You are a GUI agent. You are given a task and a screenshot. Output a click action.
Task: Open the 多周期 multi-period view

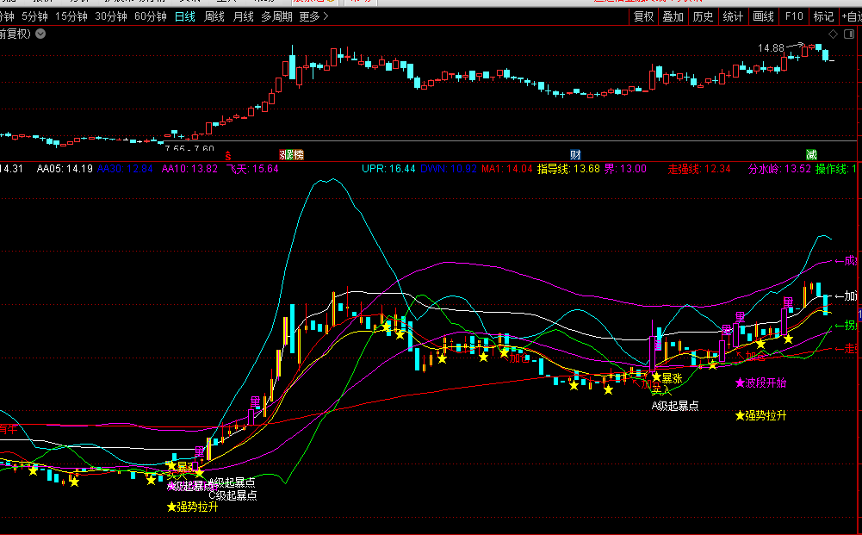277,16
